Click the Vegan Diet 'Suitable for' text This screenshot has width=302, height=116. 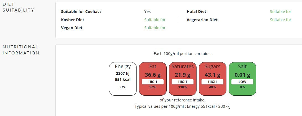[x=155, y=28]
